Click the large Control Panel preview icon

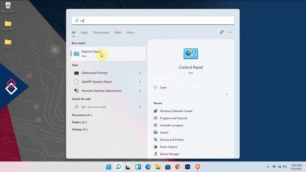coord(191,54)
